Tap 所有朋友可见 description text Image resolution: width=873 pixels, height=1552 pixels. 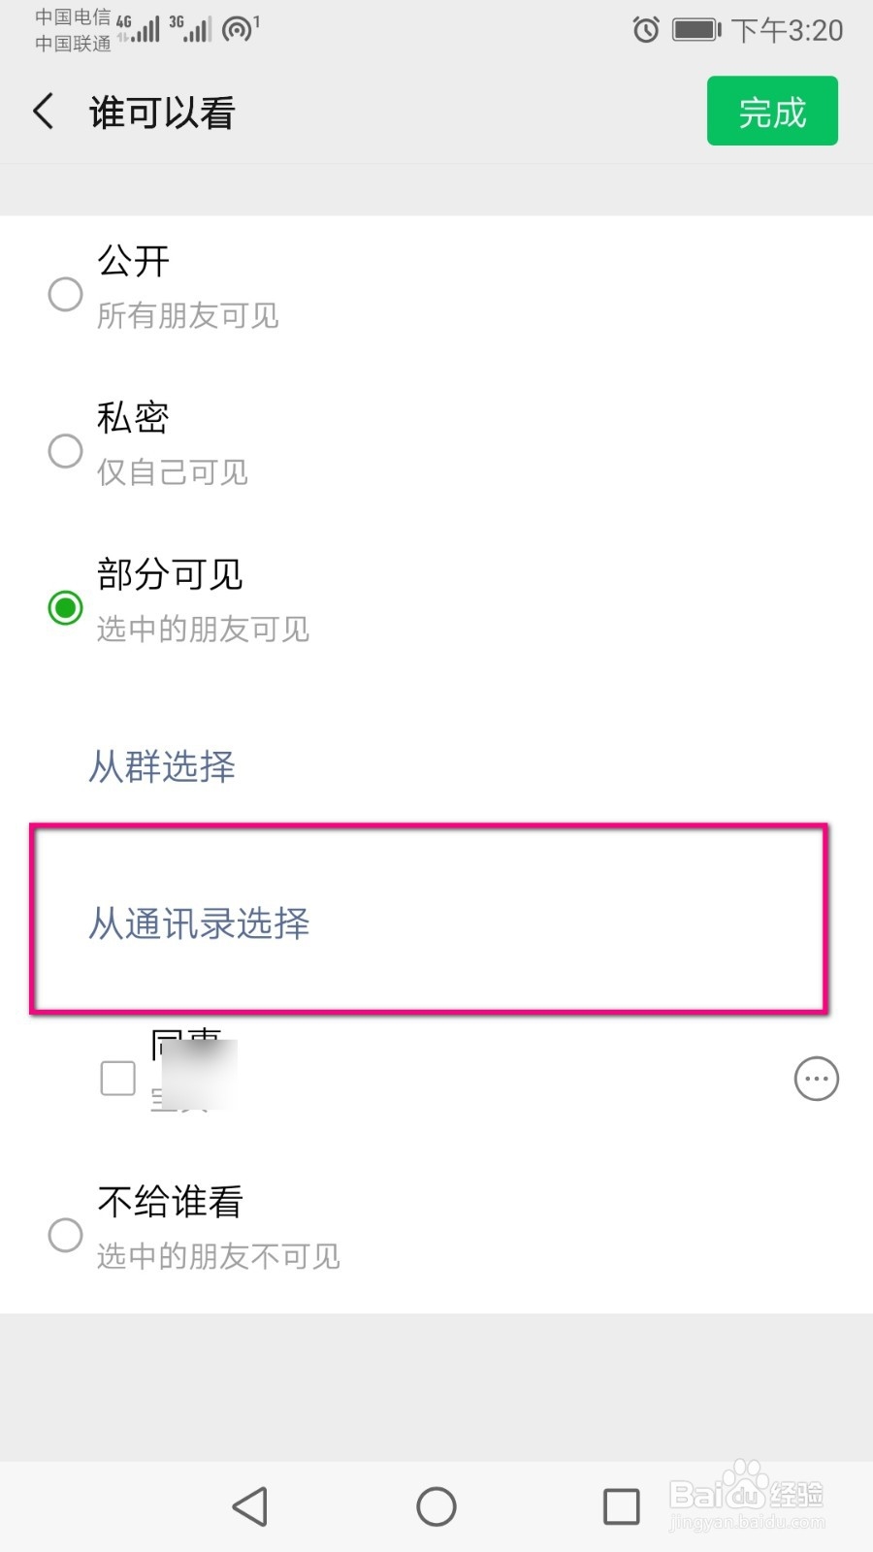click(x=188, y=315)
